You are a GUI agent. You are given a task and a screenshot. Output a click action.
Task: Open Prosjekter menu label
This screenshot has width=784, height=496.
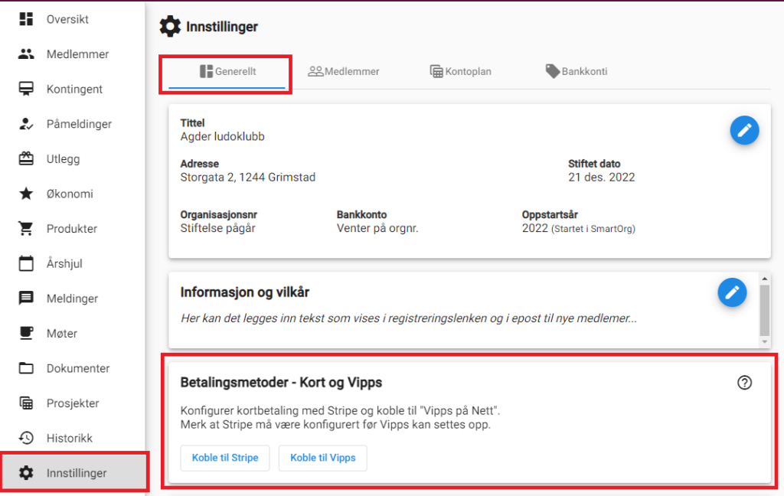[x=73, y=403]
